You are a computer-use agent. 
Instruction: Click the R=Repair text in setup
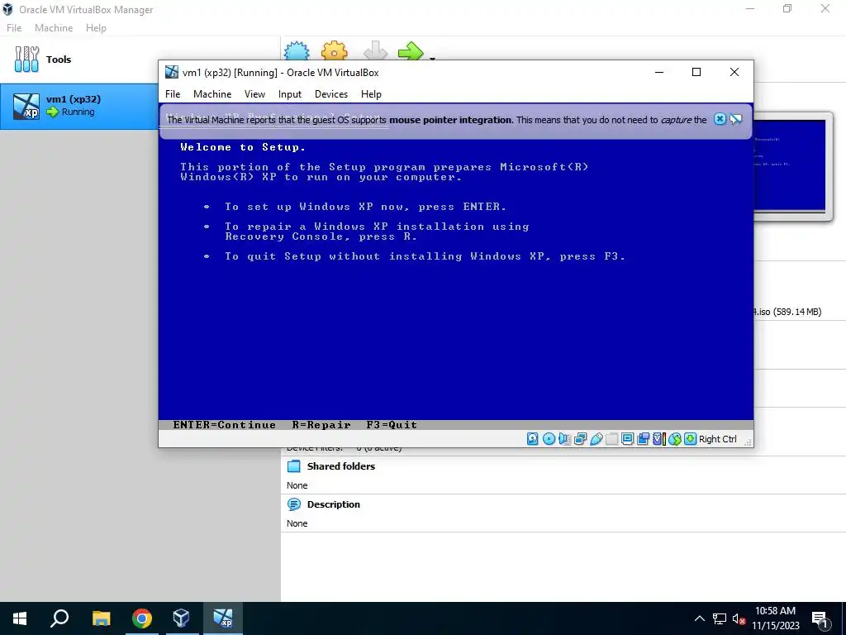321,425
